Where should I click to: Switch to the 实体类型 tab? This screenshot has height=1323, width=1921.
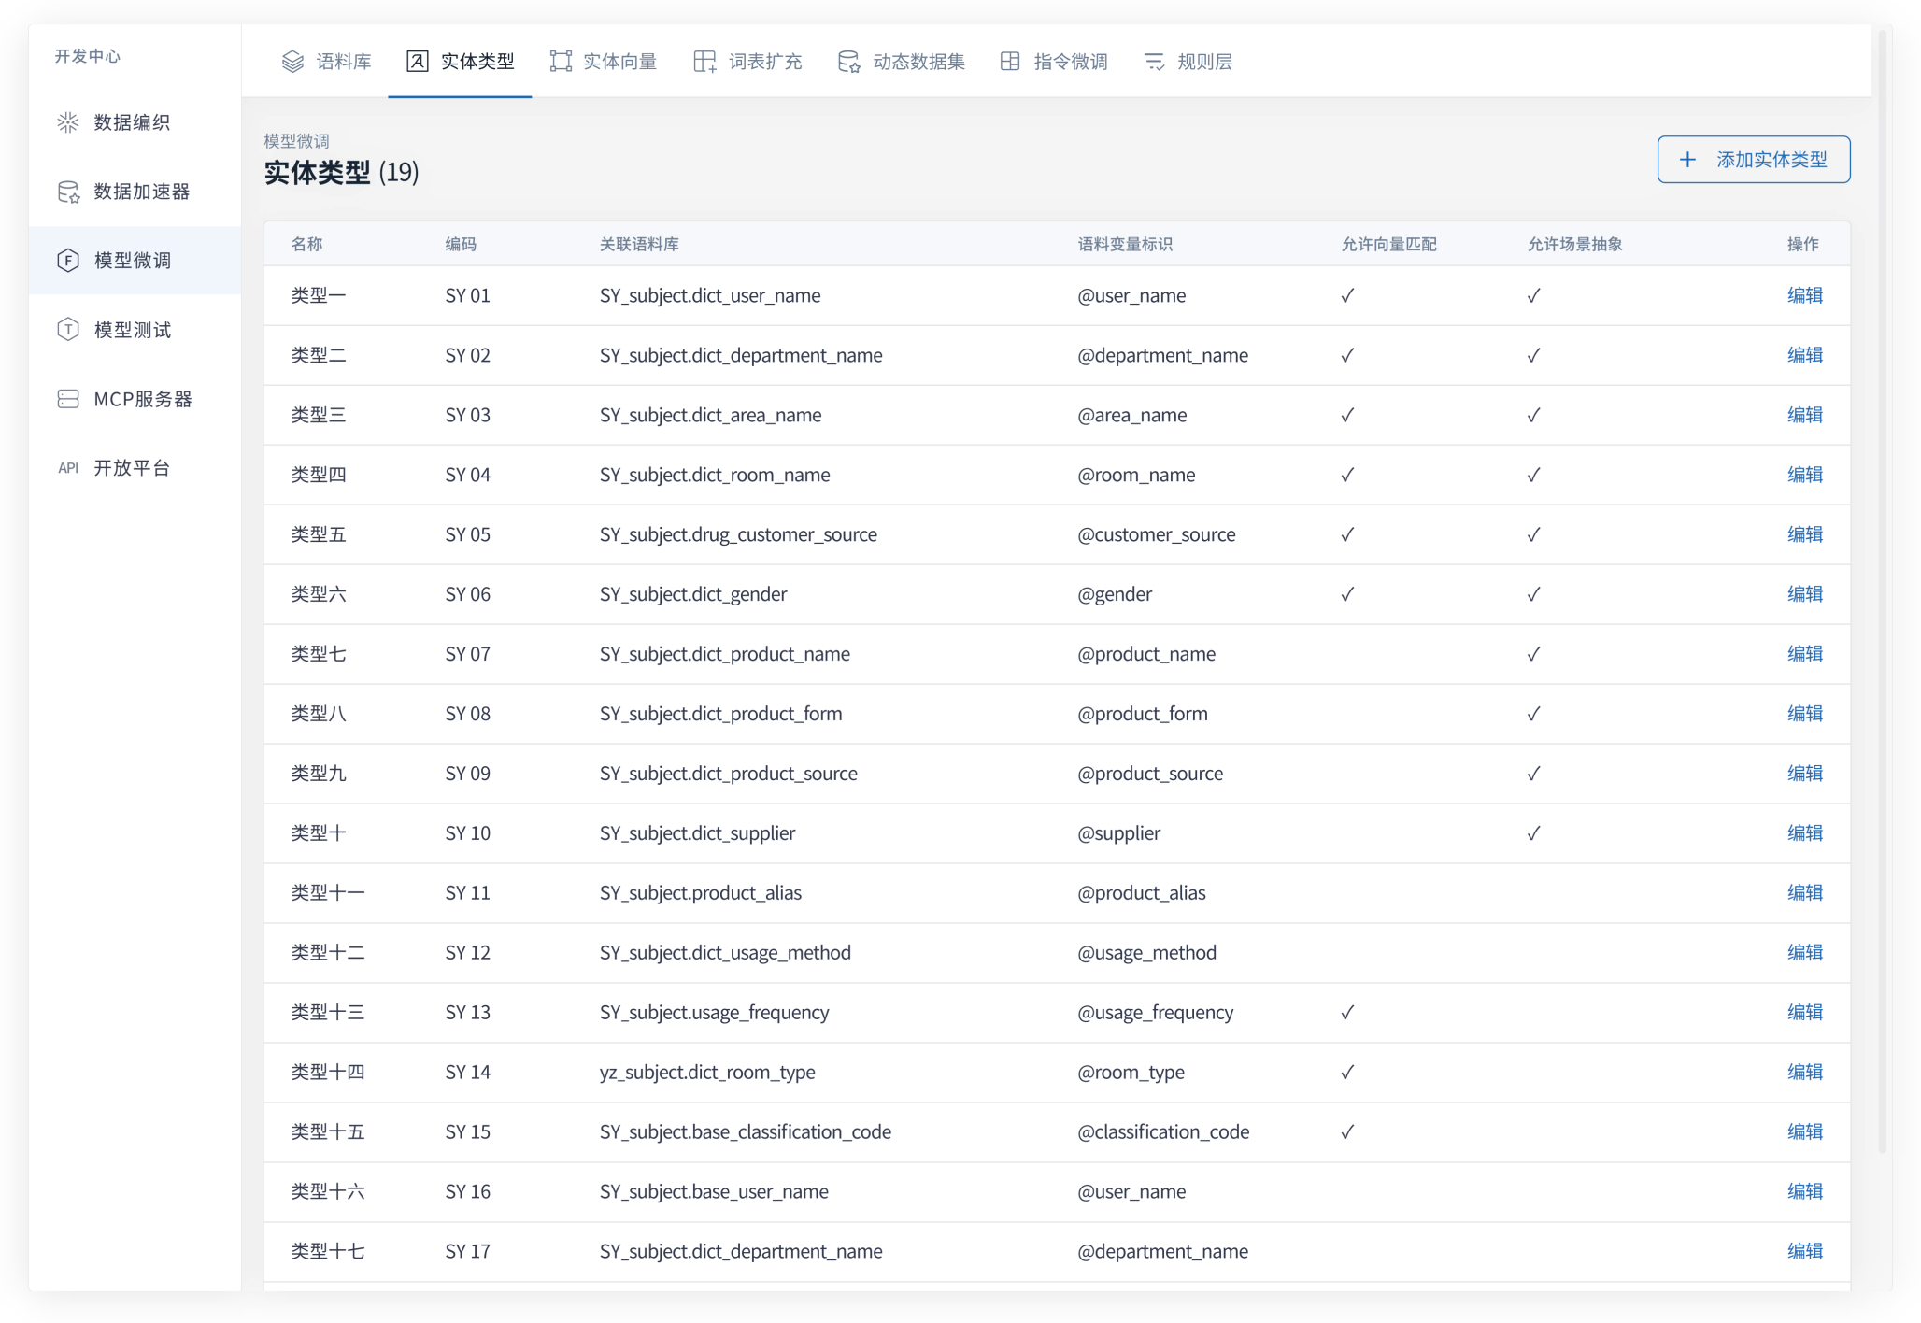point(461,62)
